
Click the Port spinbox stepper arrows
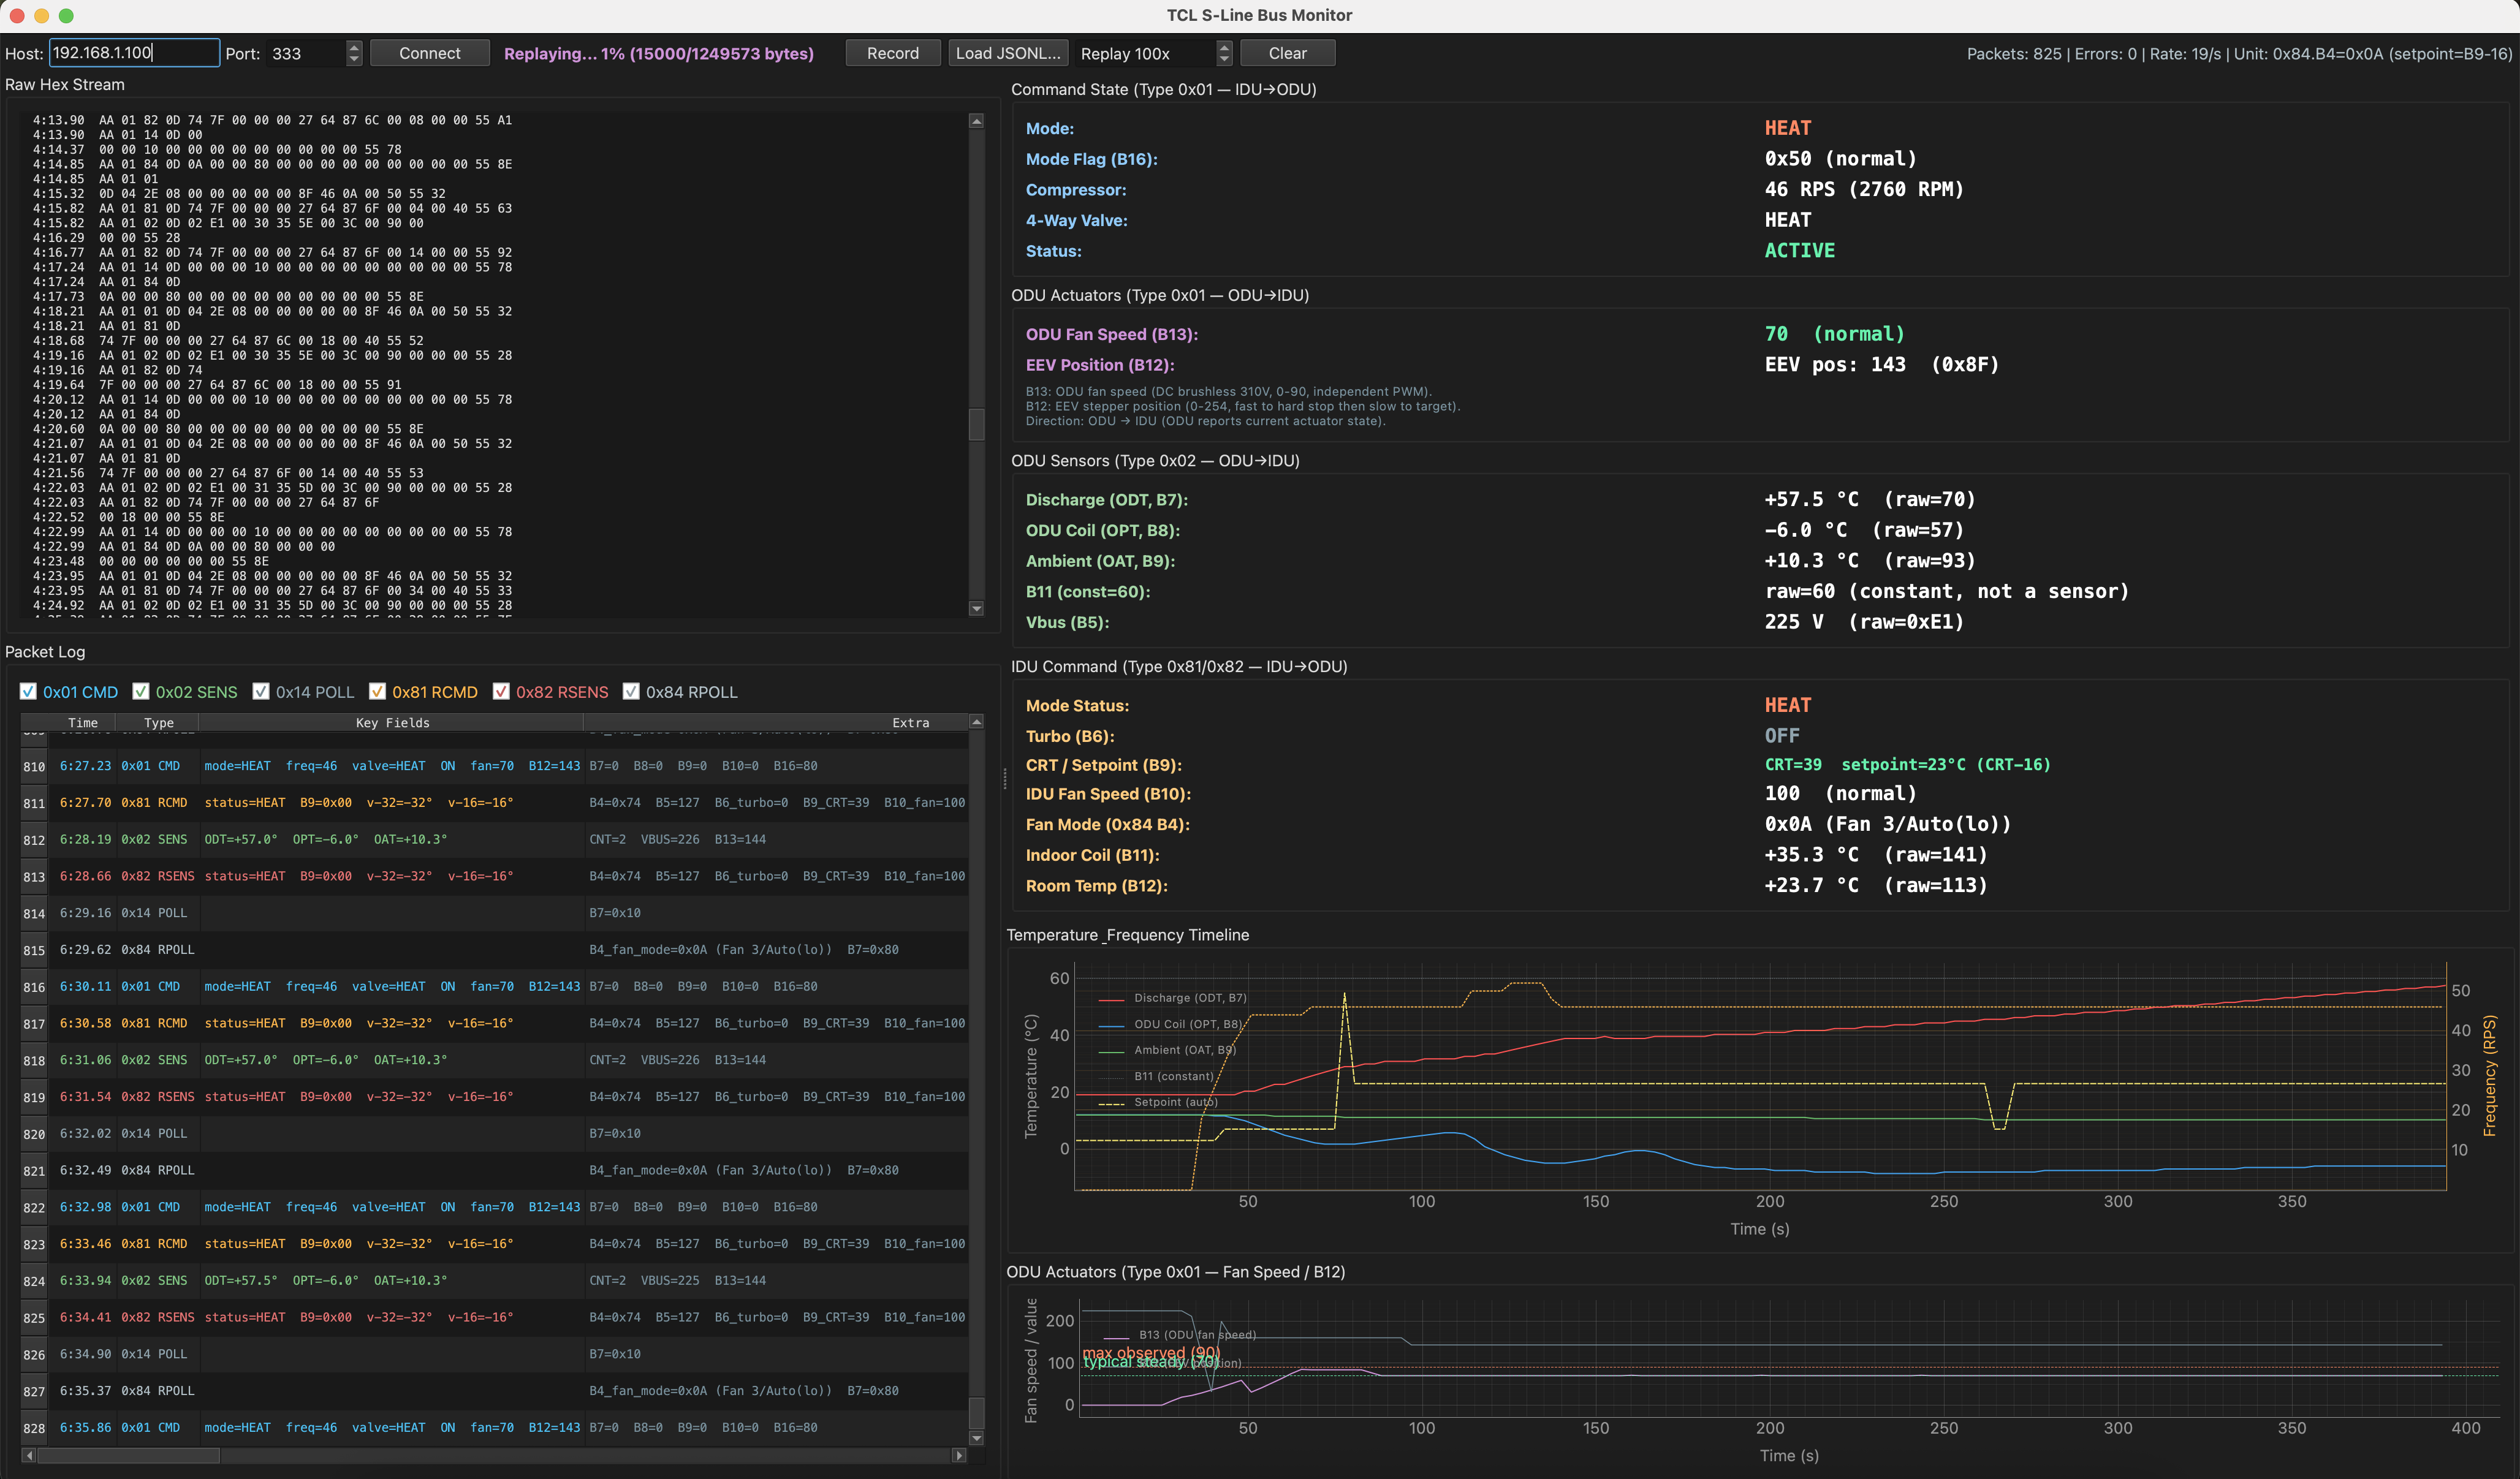pyautogui.click(x=354, y=53)
